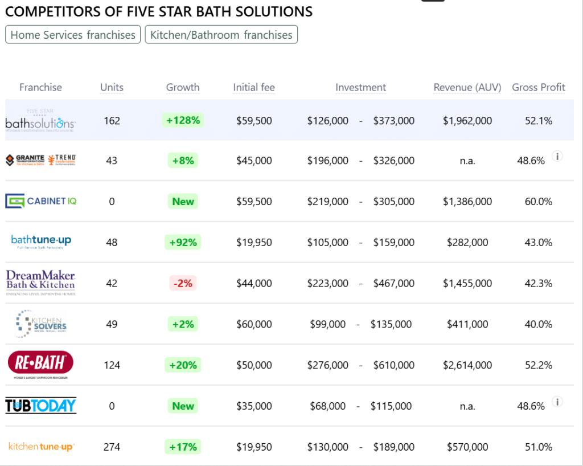Open the Kitchen/Bathroom franchises tag
This screenshot has height=466, width=583.
tap(221, 35)
